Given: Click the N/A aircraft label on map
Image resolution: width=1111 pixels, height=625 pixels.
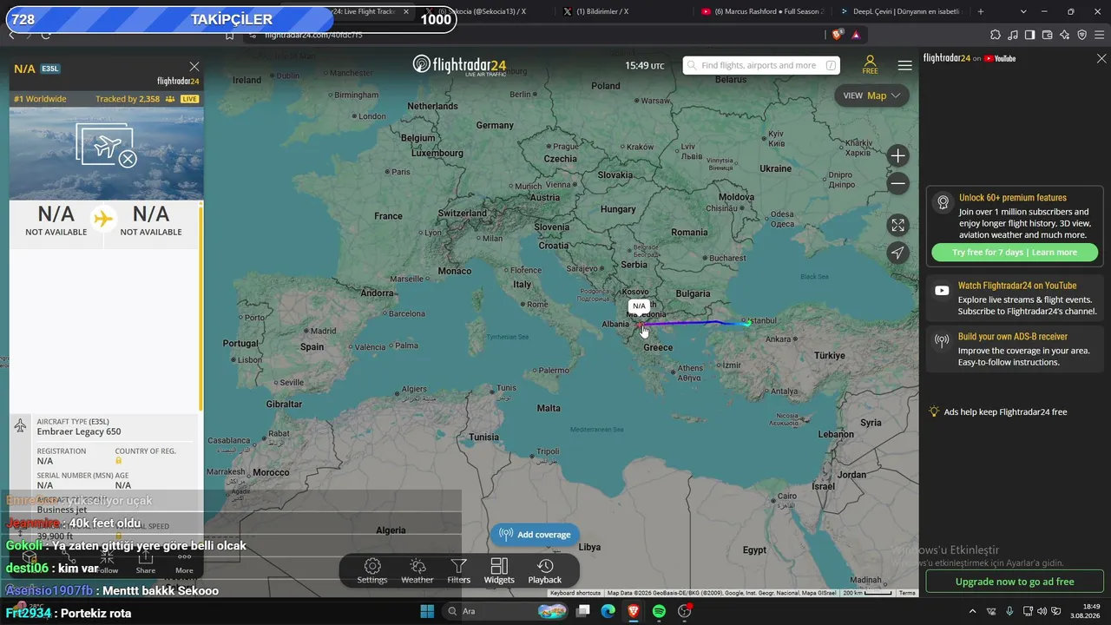Looking at the screenshot, I should coord(639,306).
